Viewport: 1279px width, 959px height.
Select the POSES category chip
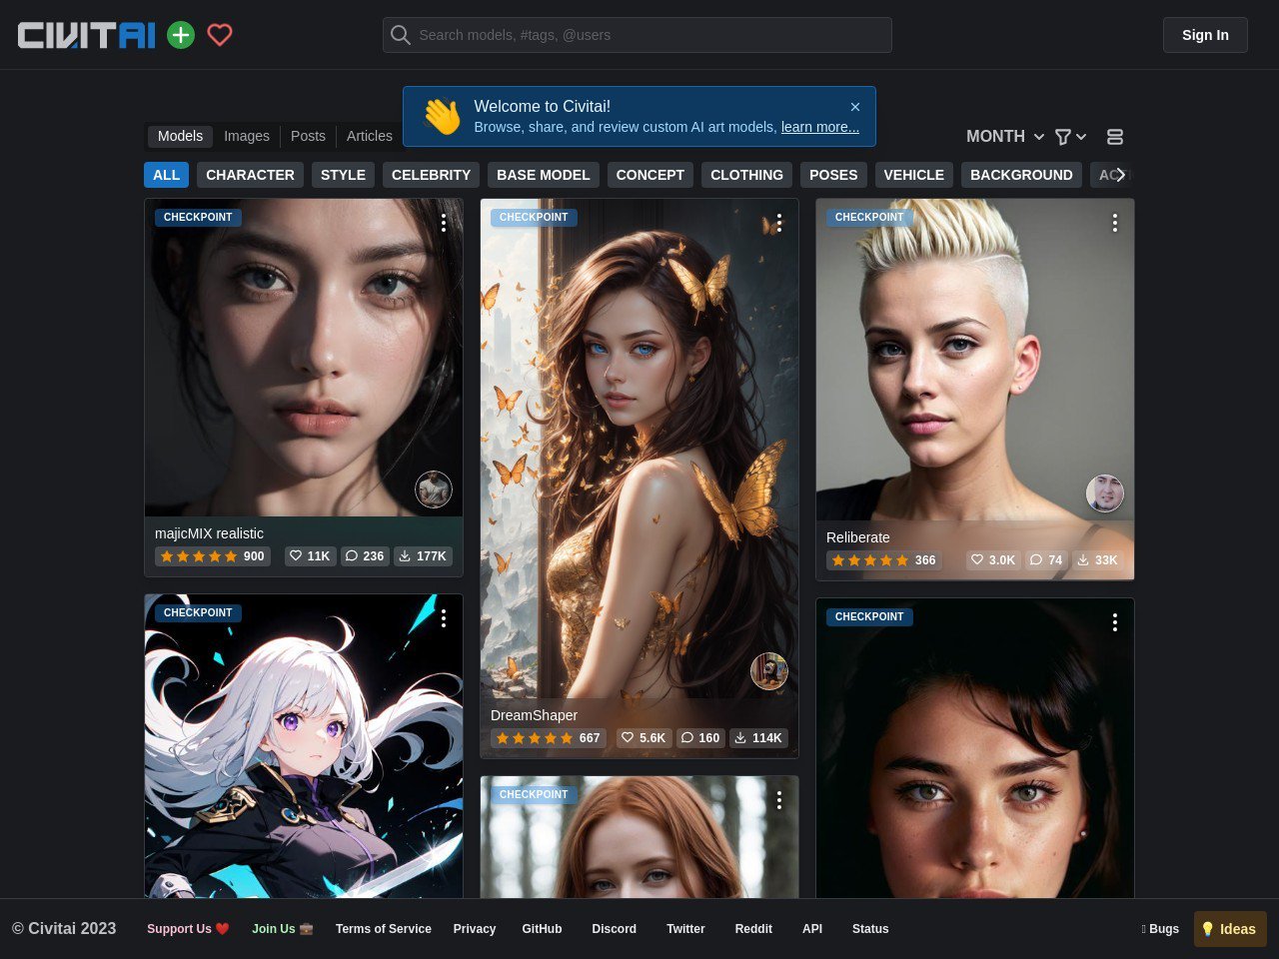[833, 175]
